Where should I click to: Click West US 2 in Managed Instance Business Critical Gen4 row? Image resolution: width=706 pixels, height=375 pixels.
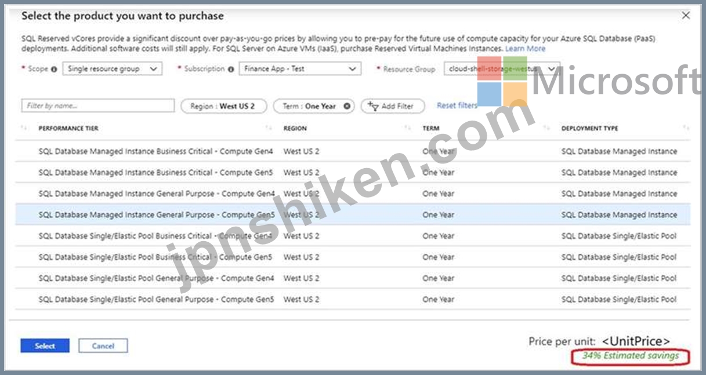tap(301, 151)
